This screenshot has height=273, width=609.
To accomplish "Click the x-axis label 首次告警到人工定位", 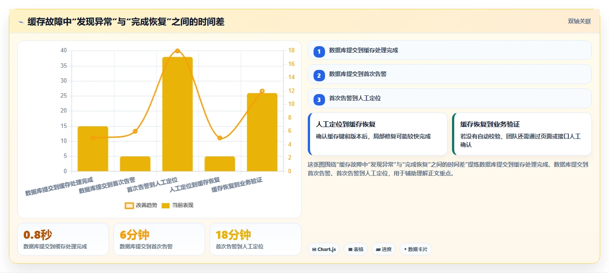I will point(152,185).
